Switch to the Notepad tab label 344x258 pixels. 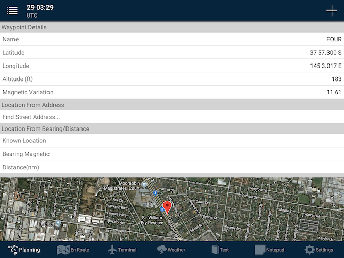tap(275, 250)
